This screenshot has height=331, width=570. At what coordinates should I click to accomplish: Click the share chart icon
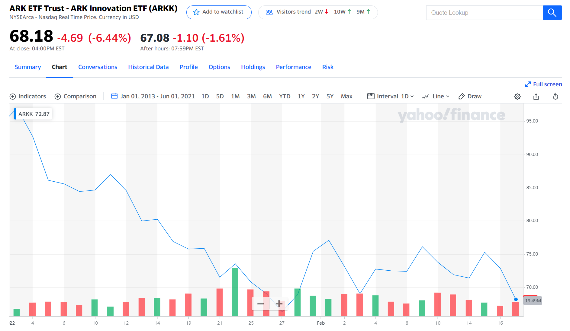click(536, 97)
